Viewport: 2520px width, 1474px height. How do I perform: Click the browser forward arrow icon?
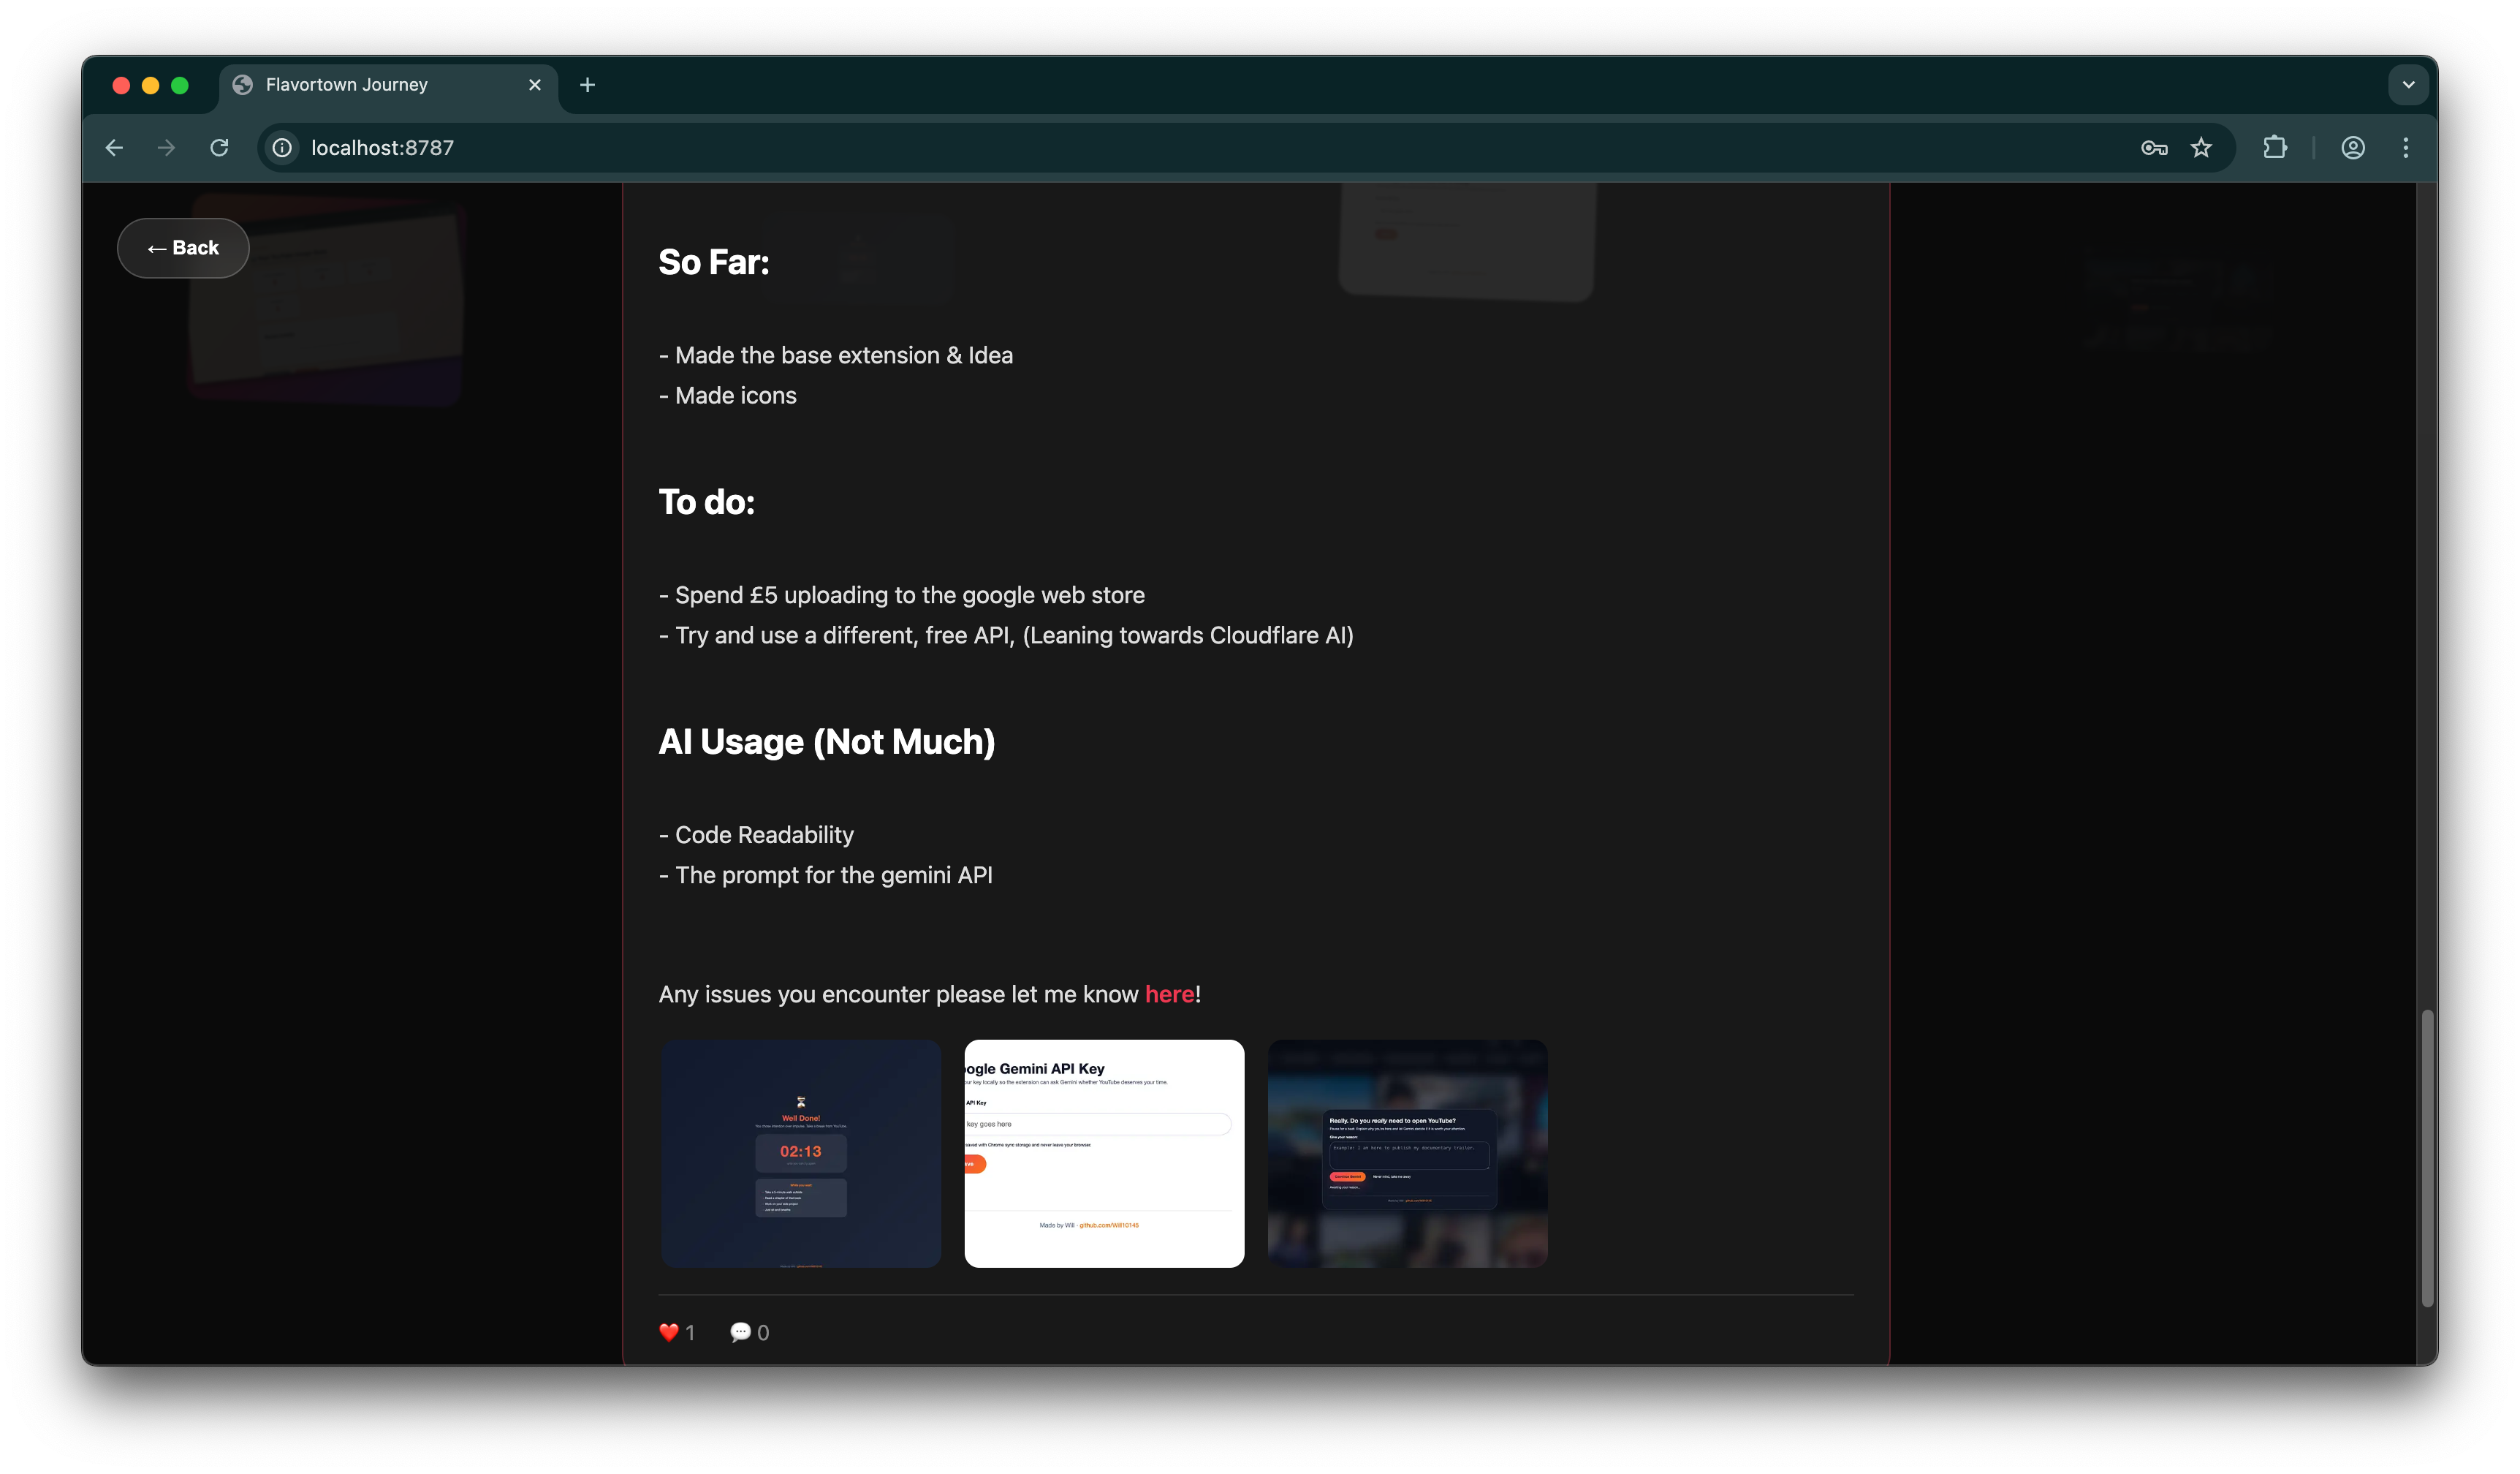coord(166,148)
